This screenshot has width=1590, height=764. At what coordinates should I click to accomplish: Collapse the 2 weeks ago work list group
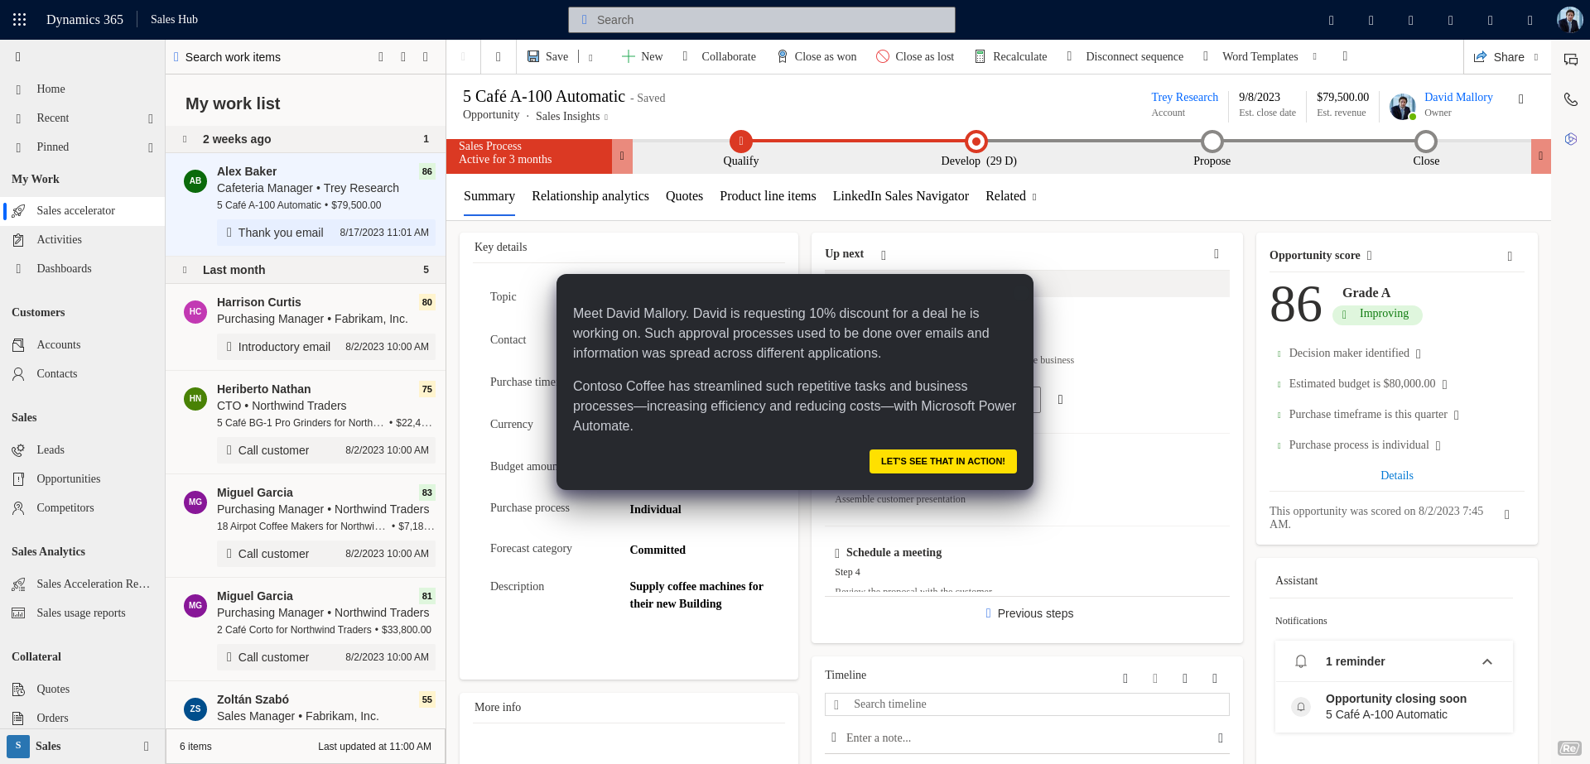[x=183, y=139]
